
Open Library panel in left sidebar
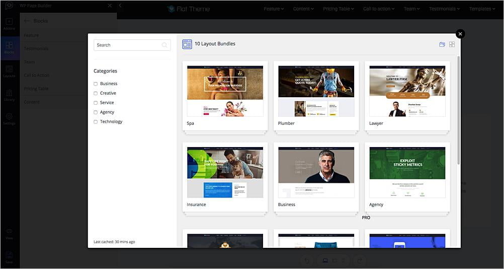pyautogui.click(x=9, y=95)
